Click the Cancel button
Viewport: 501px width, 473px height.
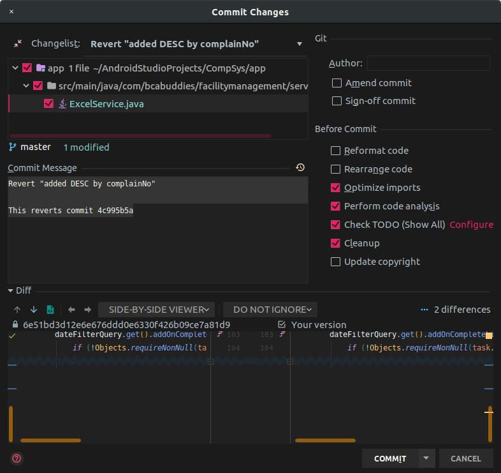(x=466, y=458)
